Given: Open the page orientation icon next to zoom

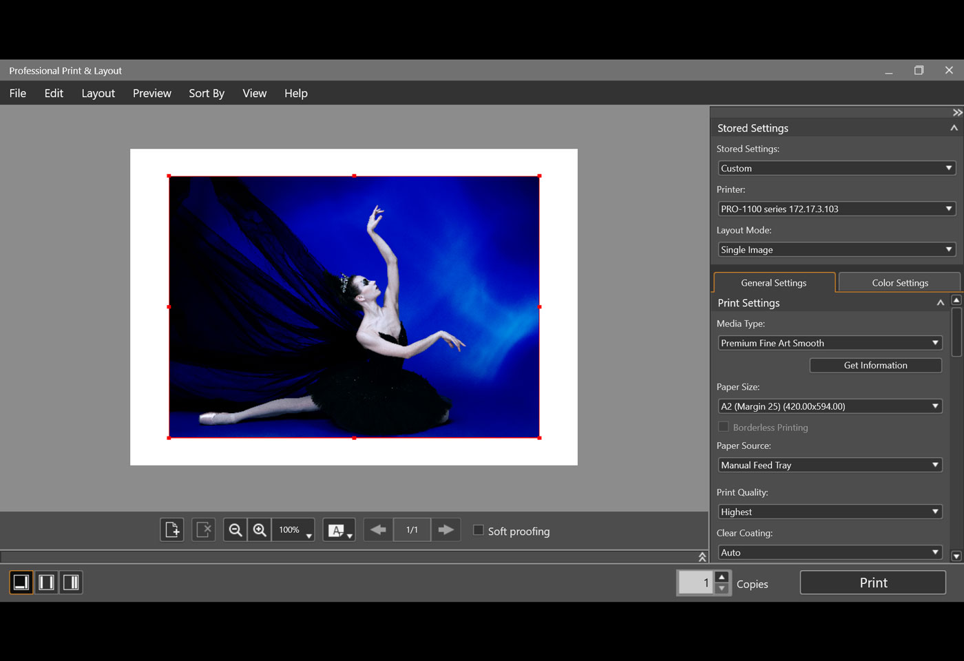Looking at the screenshot, I should pos(339,529).
